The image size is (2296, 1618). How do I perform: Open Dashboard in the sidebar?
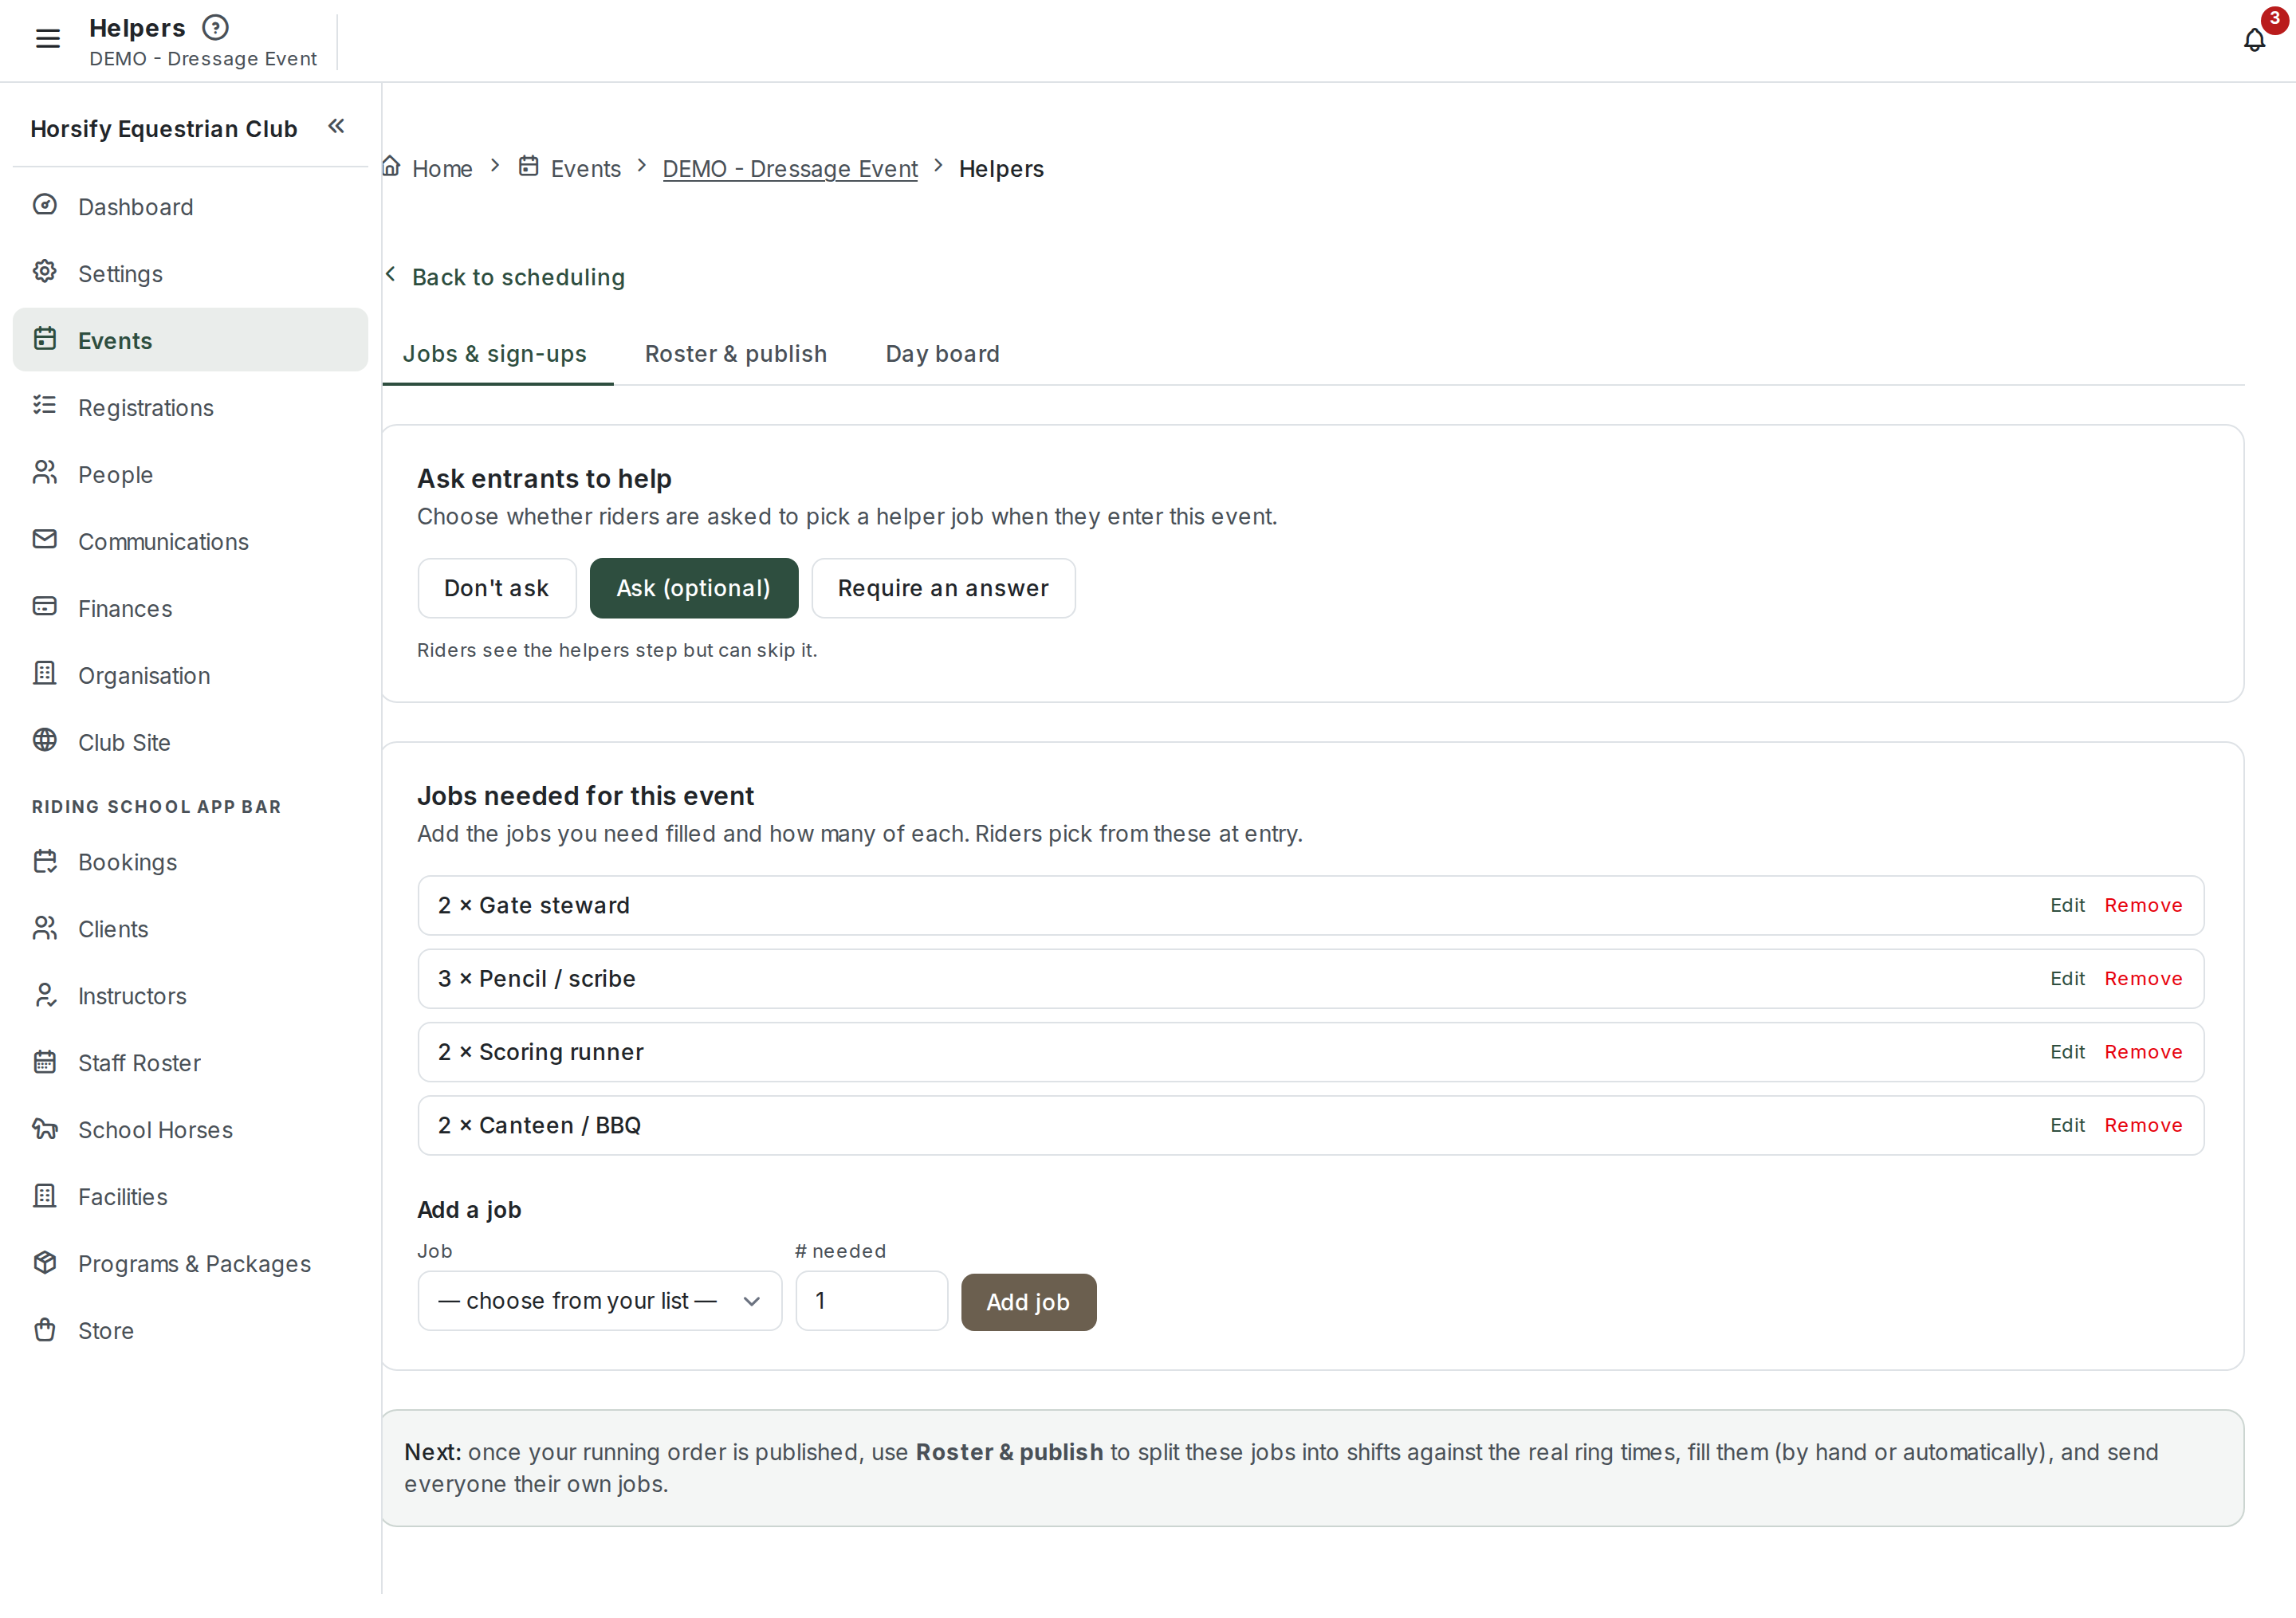[x=190, y=207]
